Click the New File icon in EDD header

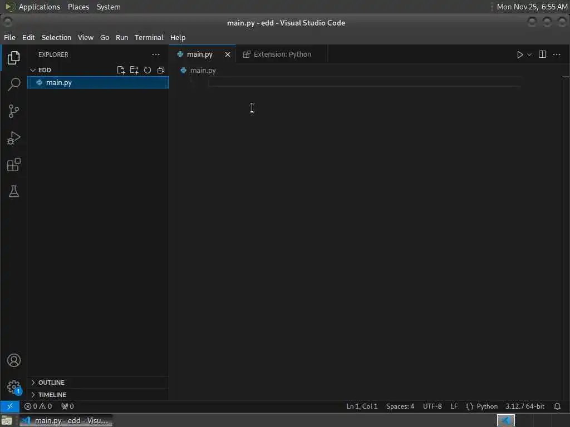(121, 70)
